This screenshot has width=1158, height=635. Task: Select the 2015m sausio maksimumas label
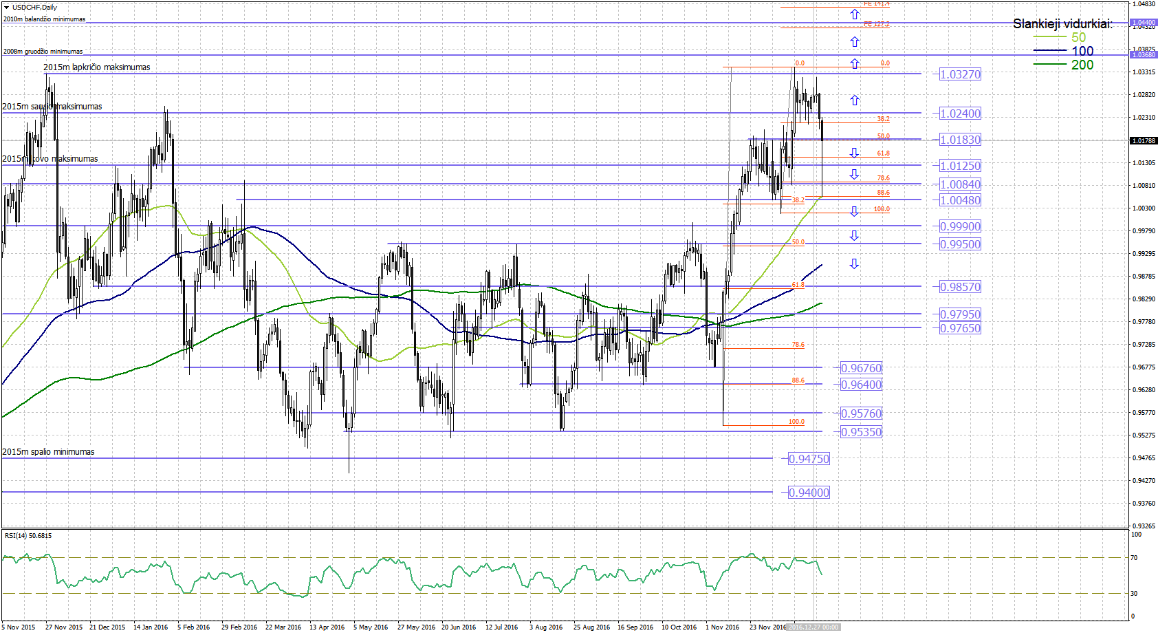click(52, 107)
